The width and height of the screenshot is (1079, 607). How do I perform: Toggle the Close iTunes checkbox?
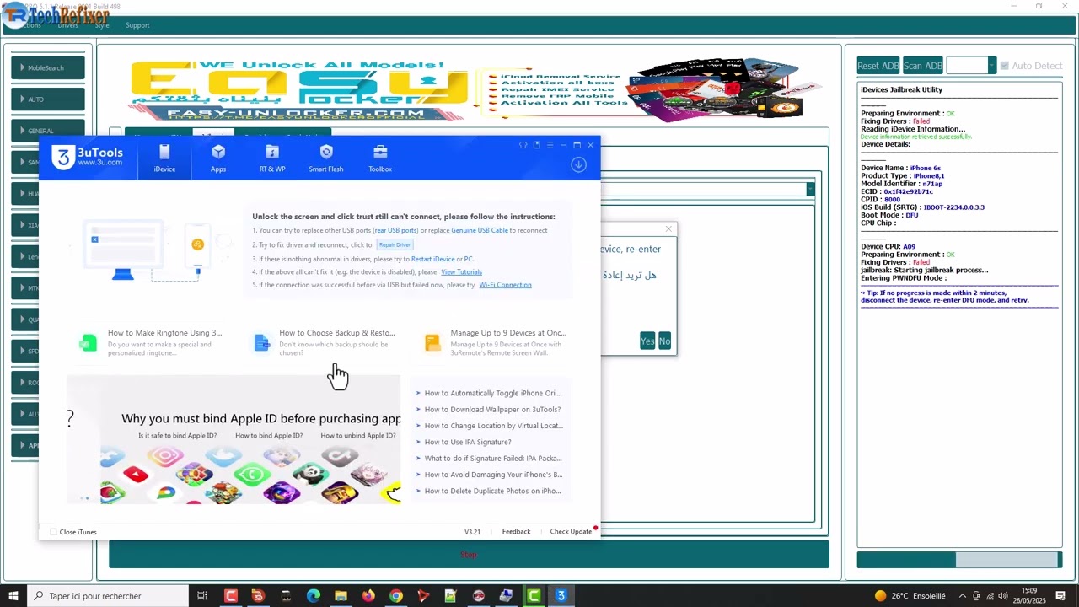click(x=53, y=532)
